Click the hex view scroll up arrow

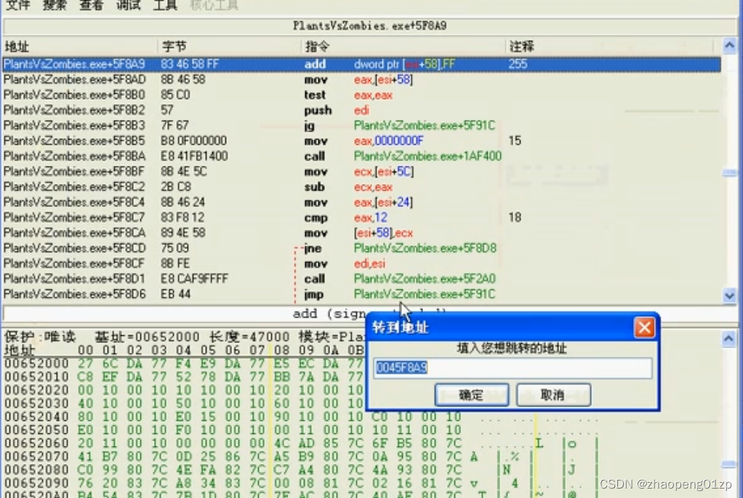coord(729,339)
